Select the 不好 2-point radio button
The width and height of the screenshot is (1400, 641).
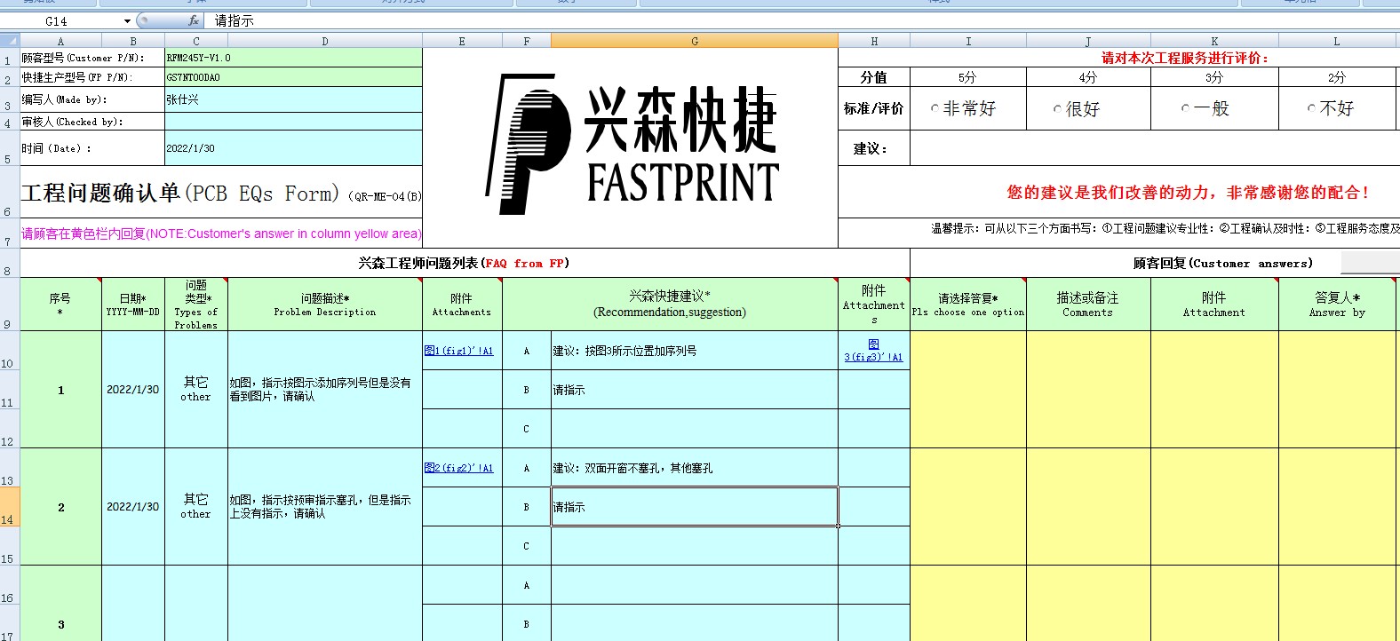click(1311, 108)
